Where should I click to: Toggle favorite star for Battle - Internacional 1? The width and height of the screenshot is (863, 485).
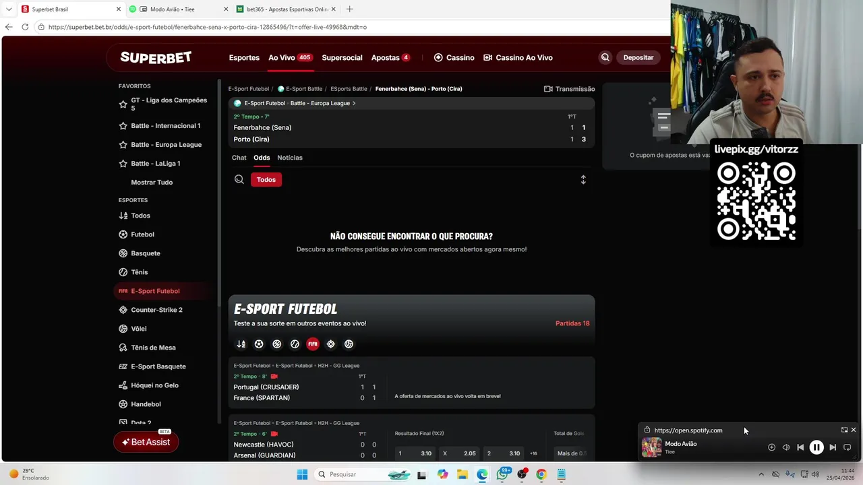click(123, 126)
